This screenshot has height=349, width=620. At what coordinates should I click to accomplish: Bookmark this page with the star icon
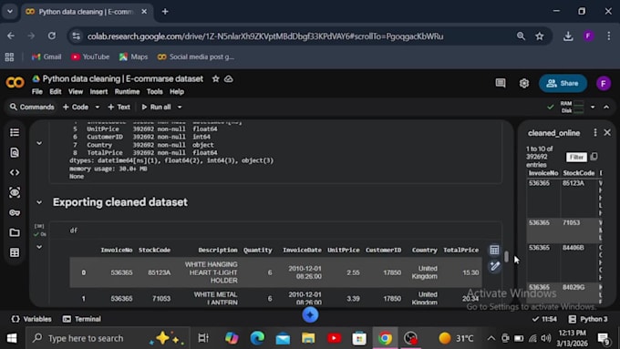540,36
